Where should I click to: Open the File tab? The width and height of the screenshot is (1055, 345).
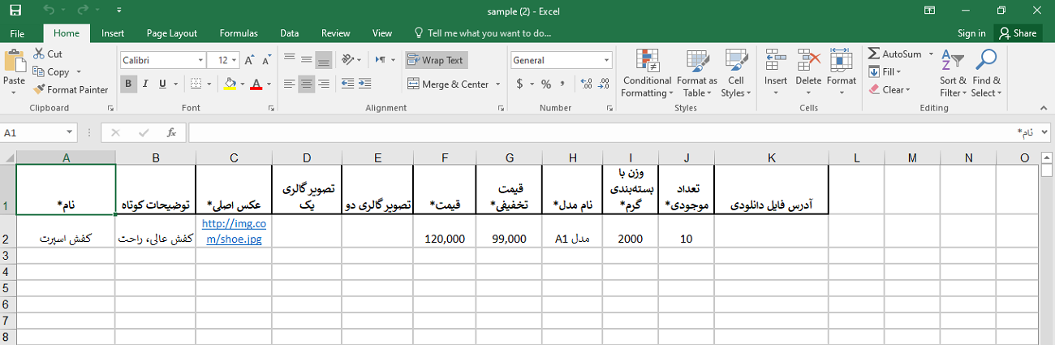pyautogui.click(x=17, y=33)
